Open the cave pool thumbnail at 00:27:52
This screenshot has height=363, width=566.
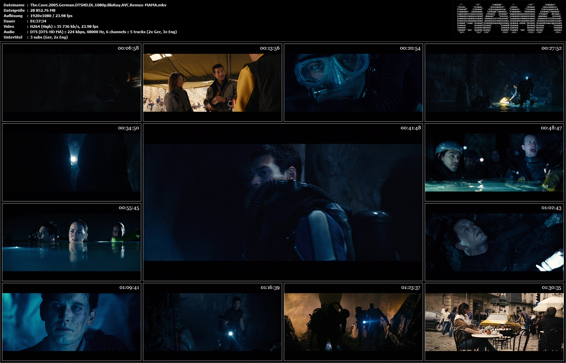(x=494, y=82)
